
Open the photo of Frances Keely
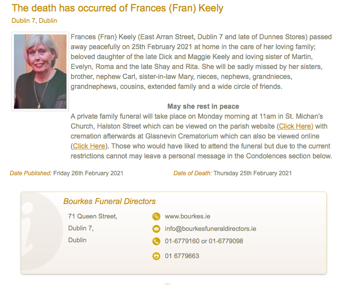pos(40,71)
